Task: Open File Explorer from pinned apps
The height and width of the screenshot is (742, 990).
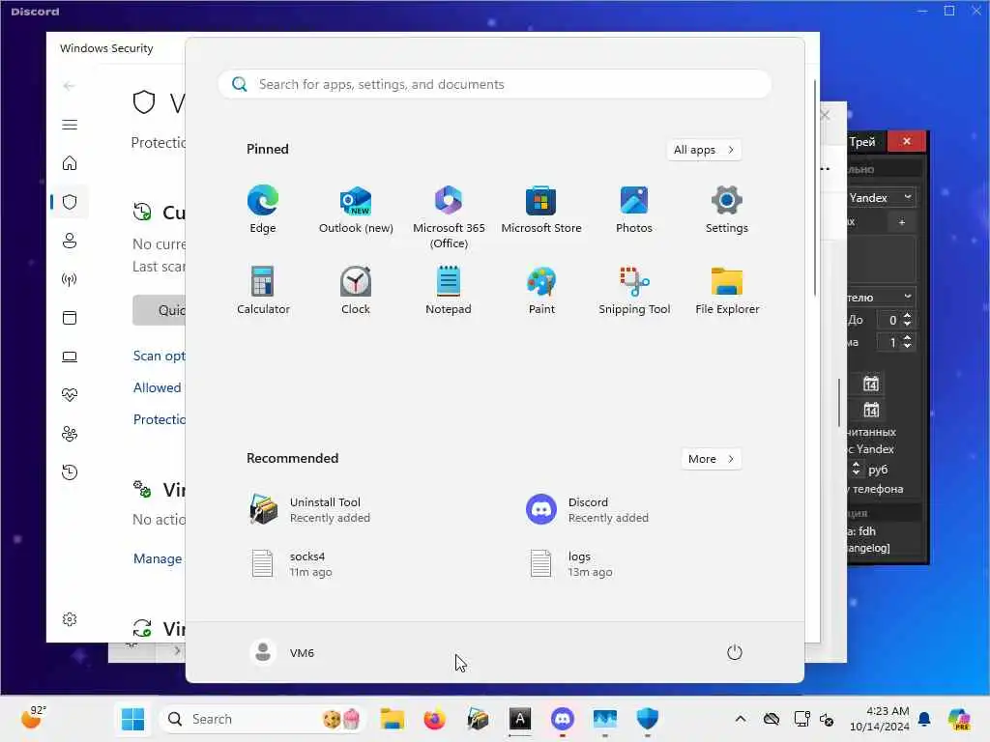Action: click(x=727, y=290)
